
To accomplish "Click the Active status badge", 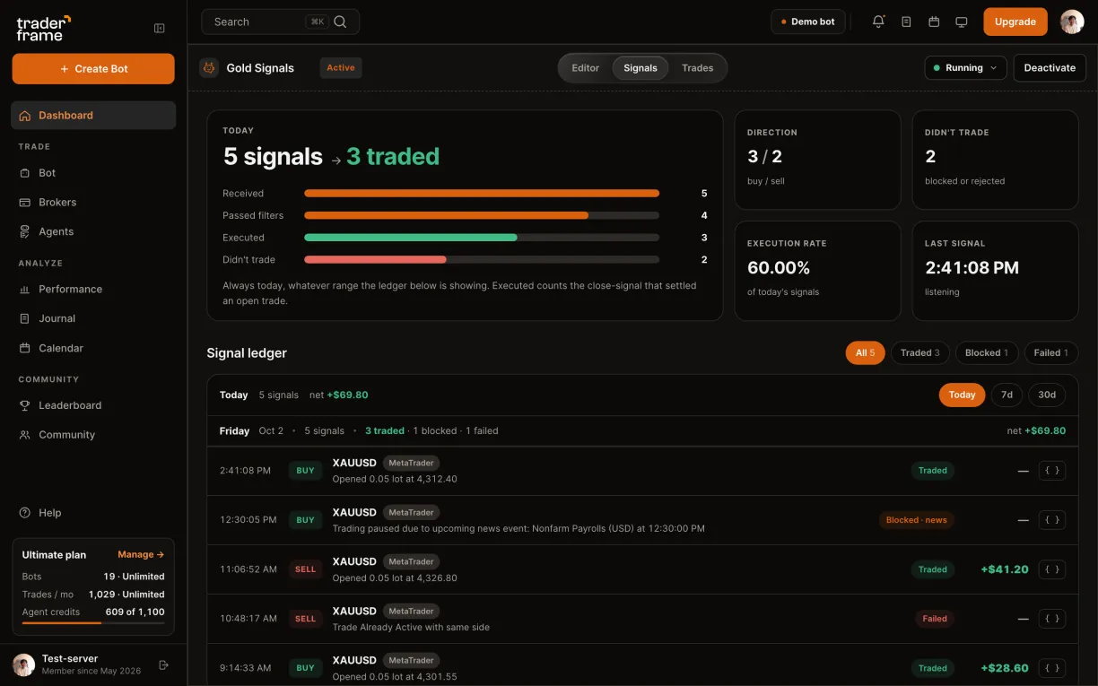I will click(x=341, y=68).
